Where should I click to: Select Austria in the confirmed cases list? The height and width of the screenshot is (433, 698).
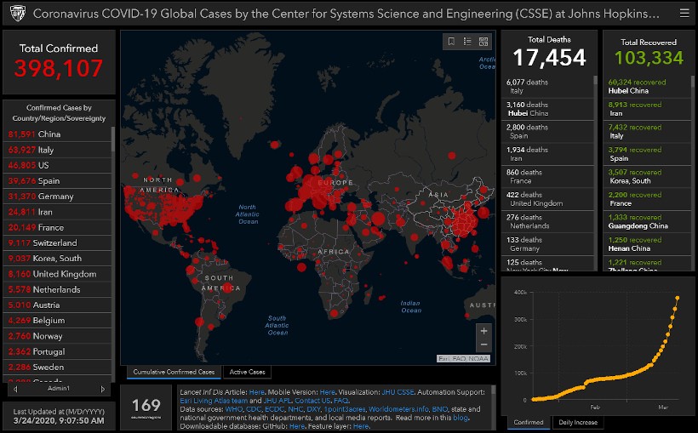coord(57,305)
